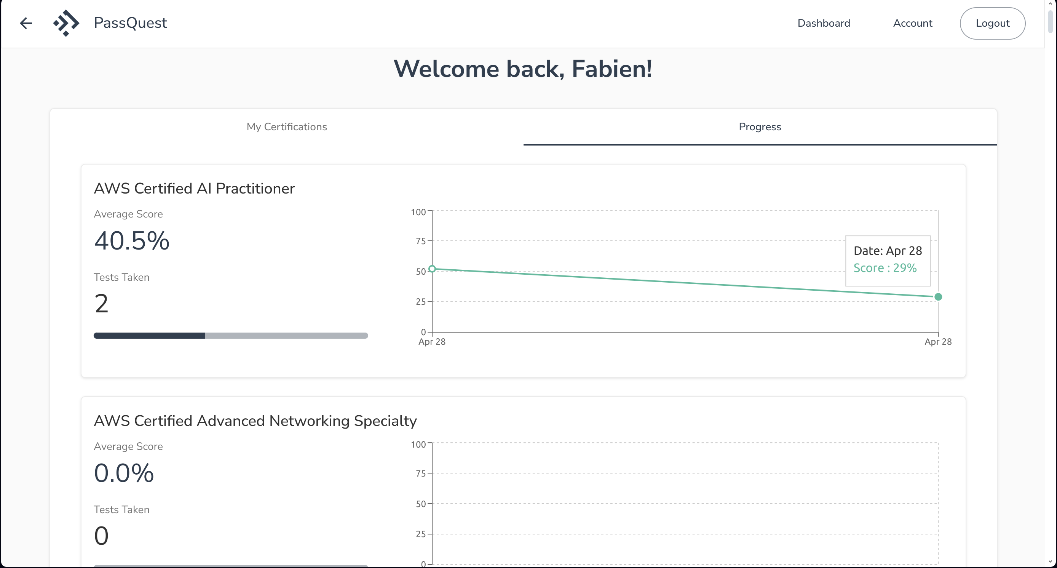
Task: Click the 40.5% average score value
Action: click(132, 240)
